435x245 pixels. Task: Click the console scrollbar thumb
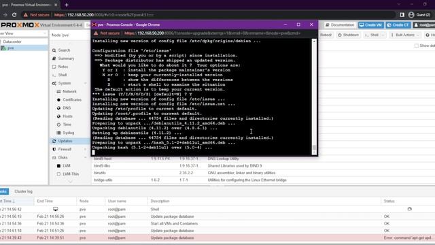(x=314, y=148)
